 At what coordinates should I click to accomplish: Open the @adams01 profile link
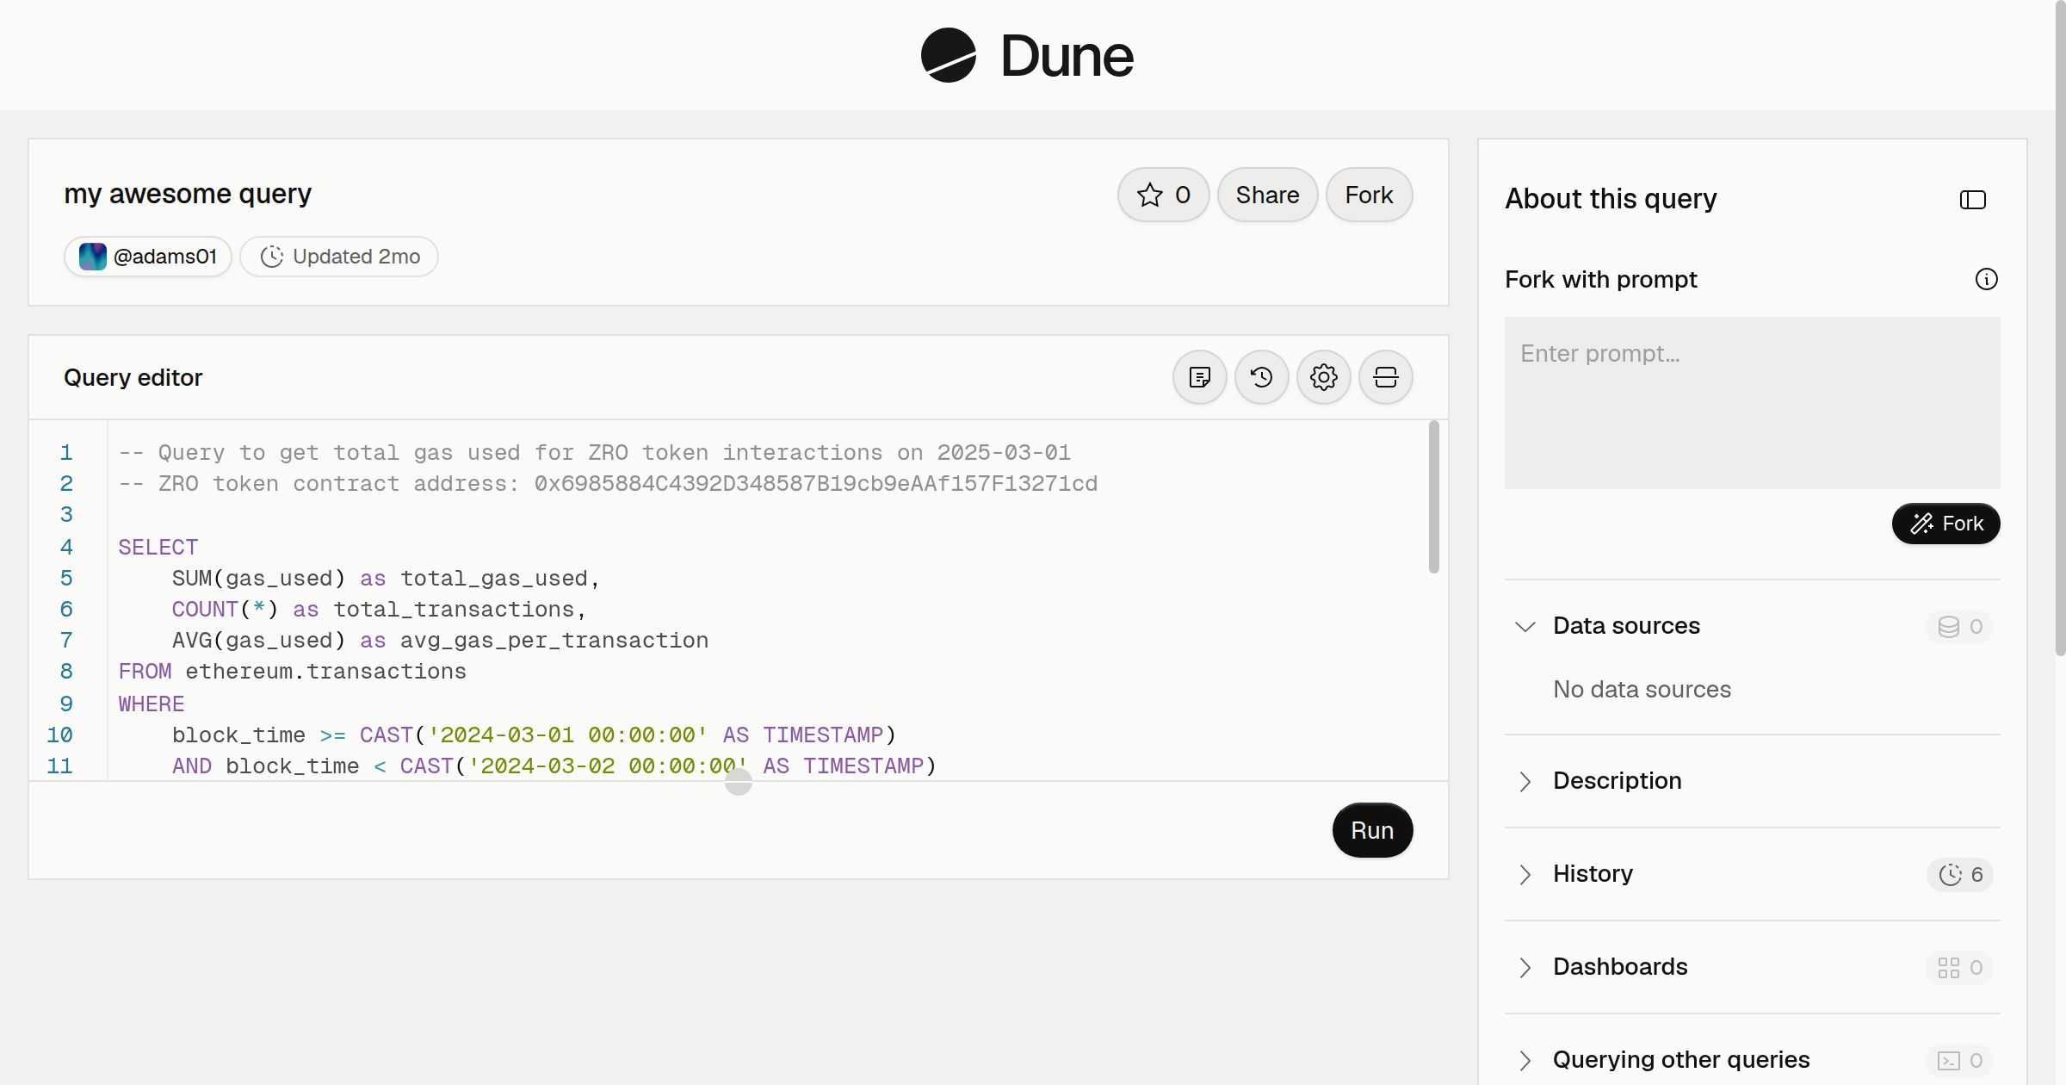point(147,257)
